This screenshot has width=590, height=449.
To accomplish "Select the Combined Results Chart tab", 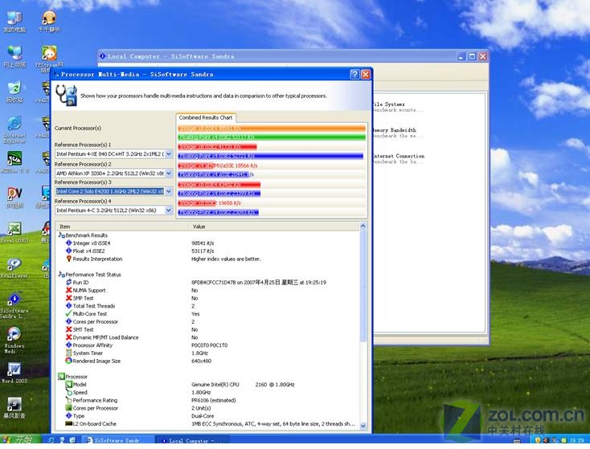I will (206, 118).
